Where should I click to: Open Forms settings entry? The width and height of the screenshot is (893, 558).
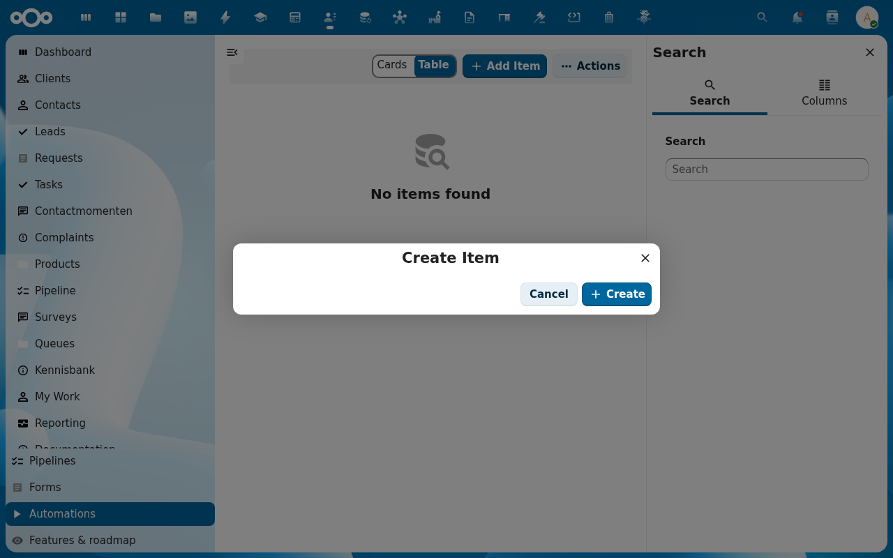tap(110, 488)
